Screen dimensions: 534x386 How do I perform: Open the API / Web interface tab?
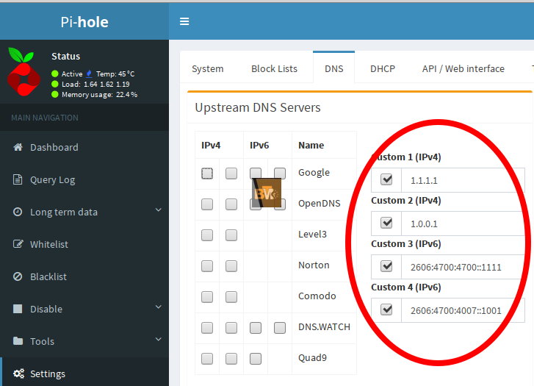click(463, 68)
